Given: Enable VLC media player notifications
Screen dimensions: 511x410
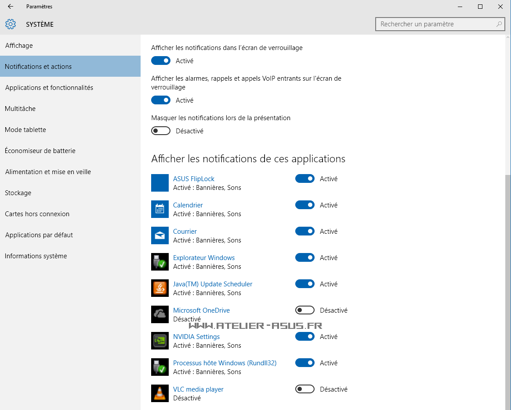Looking at the screenshot, I should pyautogui.click(x=305, y=389).
